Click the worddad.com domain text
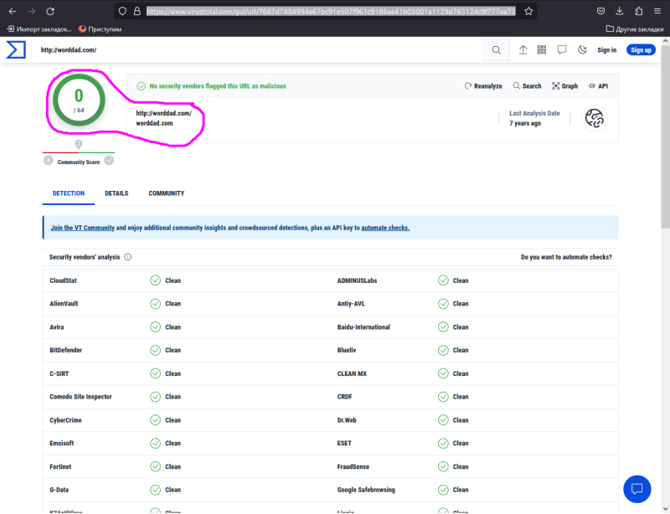This screenshot has height=514, width=670. [x=154, y=123]
